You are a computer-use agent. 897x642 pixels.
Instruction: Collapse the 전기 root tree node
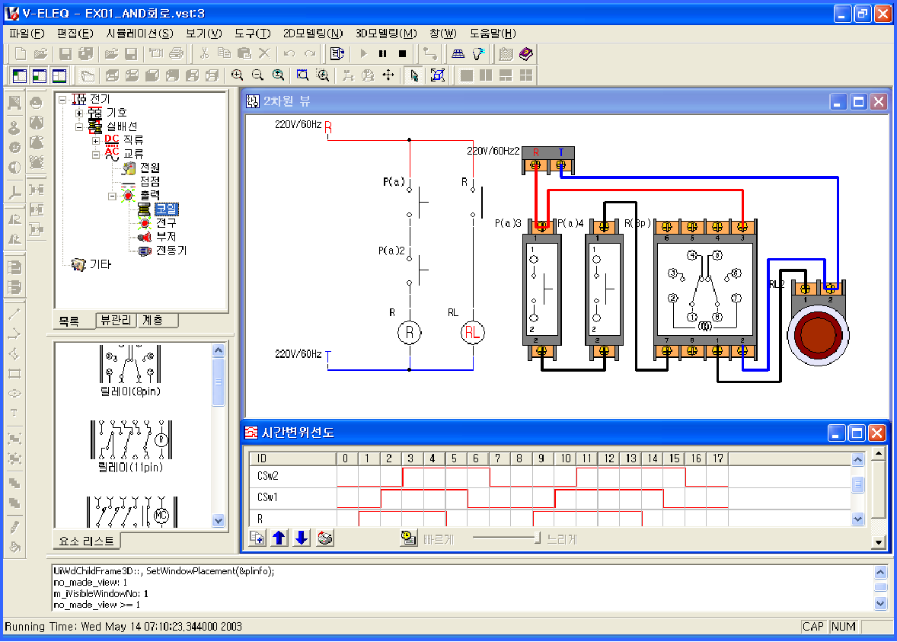pyautogui.click(x=62, y=99)
